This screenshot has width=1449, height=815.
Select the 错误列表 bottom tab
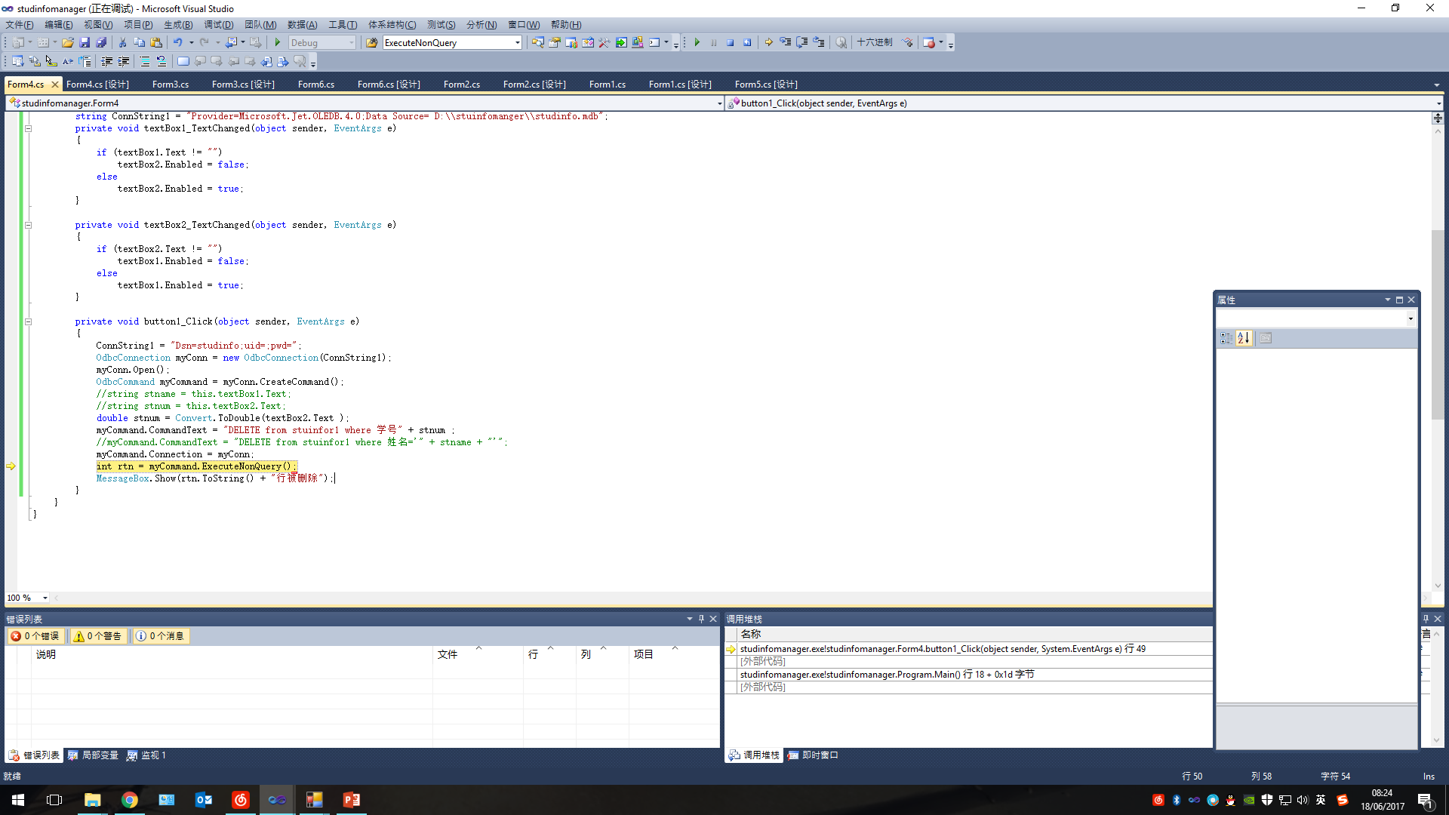[x=34, y=755]
